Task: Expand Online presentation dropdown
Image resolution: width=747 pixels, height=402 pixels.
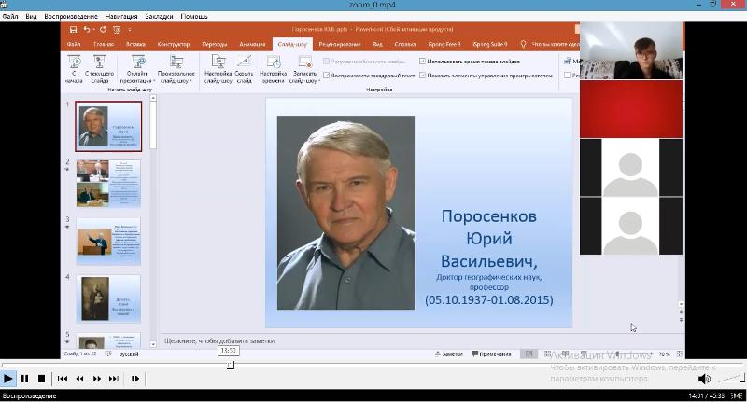Action: pyautogui.click(x=138, y=80)
